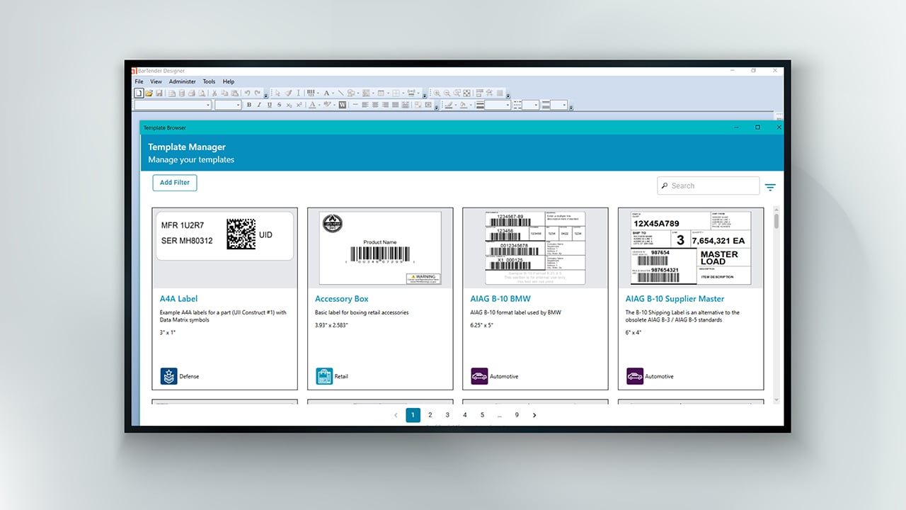Save the document with the disk icon
906x510 pixels.
click(159, 93)
